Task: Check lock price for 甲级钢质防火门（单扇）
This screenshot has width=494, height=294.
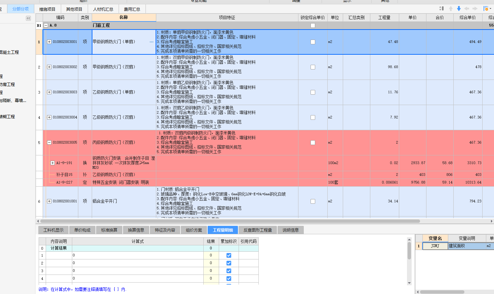Action: click(x=313, y=42)
